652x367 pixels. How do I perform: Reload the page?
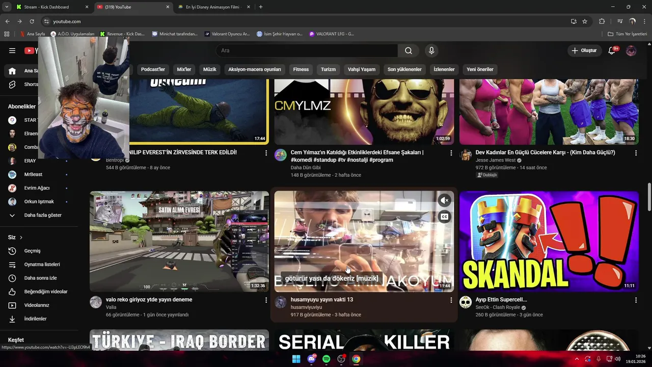click(32, 21)
